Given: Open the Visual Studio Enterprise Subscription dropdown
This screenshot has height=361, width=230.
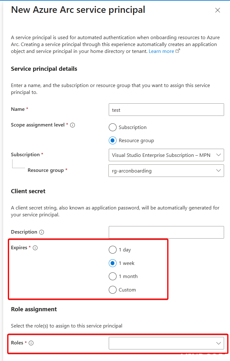Looking at the screenshot, I should tap(166, 155).
